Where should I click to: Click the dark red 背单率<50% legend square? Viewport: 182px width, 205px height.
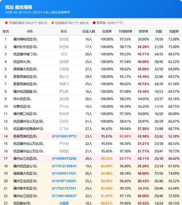point(94,23)
